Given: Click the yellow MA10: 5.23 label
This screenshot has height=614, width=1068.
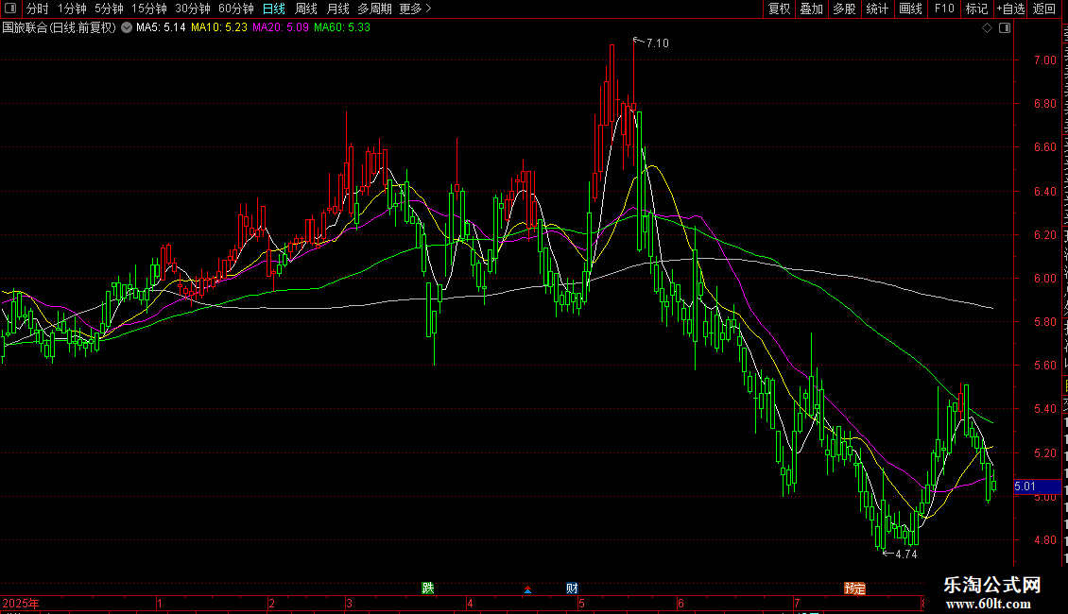Looking at the screenshot, I should tap(219, 28).
